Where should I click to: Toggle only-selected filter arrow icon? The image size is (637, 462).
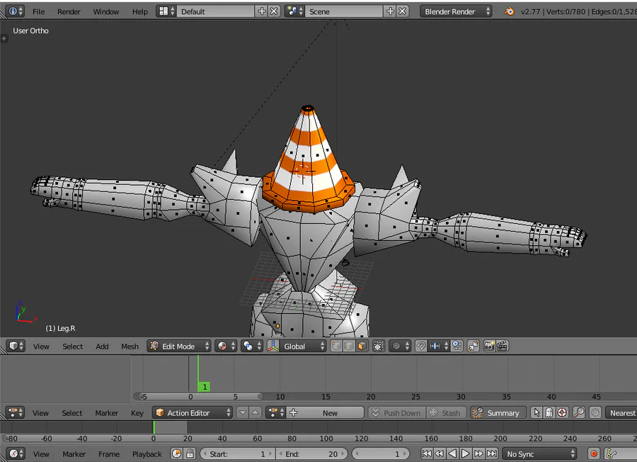(x=536, y=413)
